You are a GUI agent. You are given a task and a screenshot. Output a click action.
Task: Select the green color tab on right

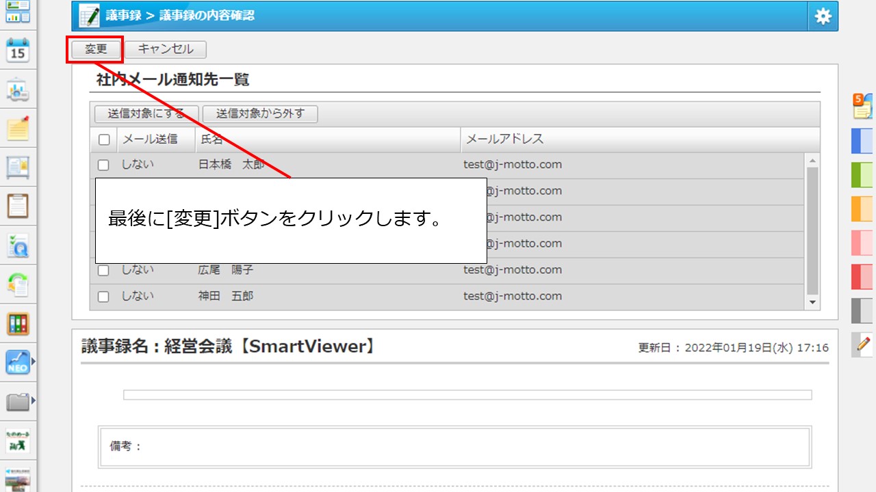click(862, 175)
